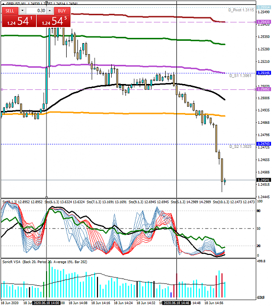The width and height of the screenshot is (272, 307).
Task: Click the 2020.06.18 14:46 time marker label
Action: (176, 303)
